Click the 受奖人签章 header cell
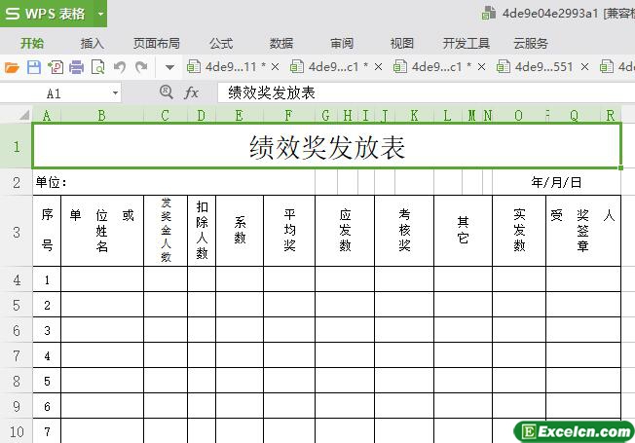This screenshot has width=635, height=443. tap(583, 231)
